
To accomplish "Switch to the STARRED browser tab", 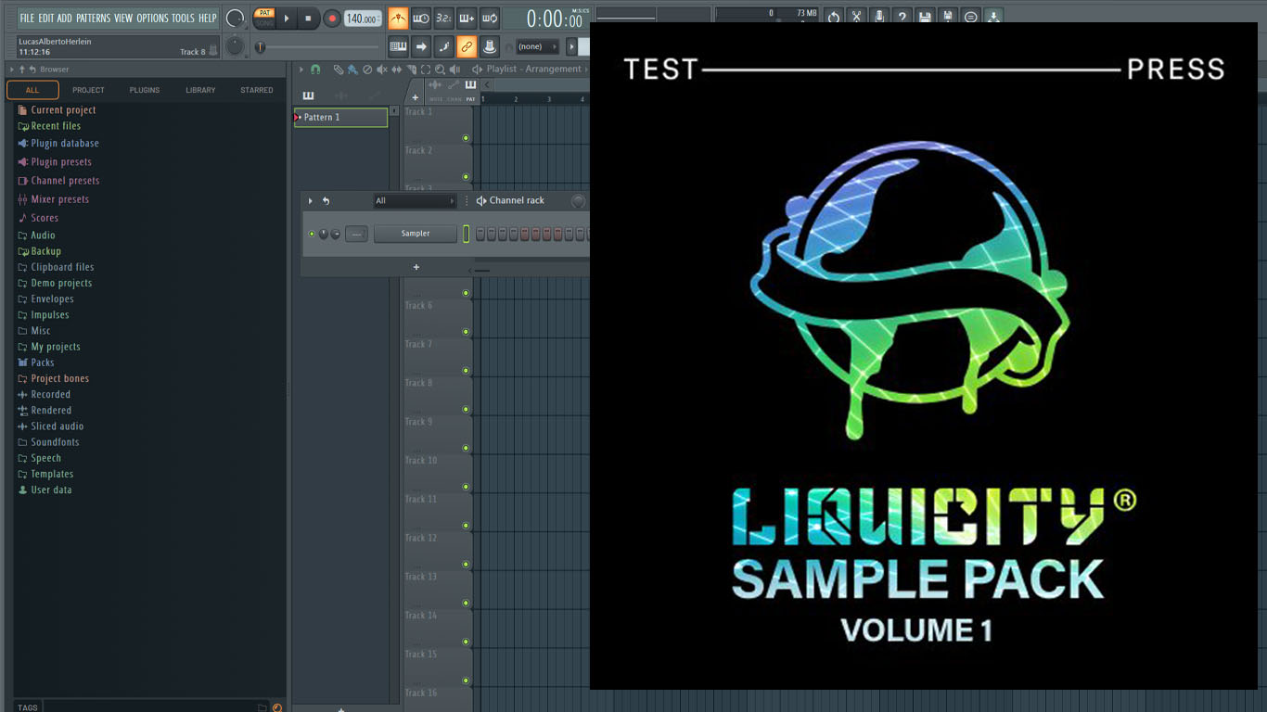I will coord(257,90).
